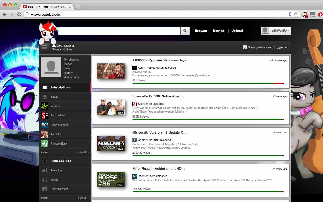Image resolution: width=323 pixels, height=202 pixels.
Task: Click like bar of Minecraft video
Action: point(208,156)
